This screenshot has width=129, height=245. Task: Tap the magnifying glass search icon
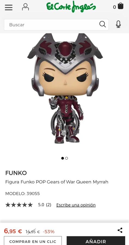[102, 24]
